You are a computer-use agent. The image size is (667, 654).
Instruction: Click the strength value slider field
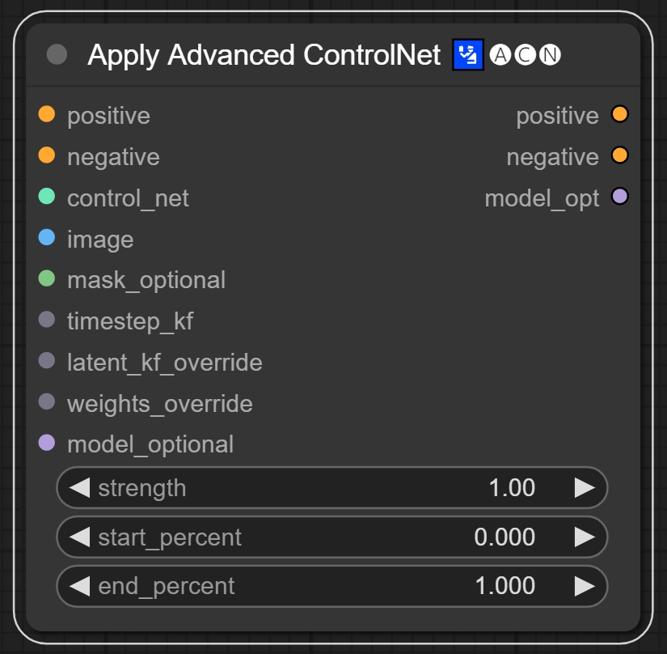[331, 488]
